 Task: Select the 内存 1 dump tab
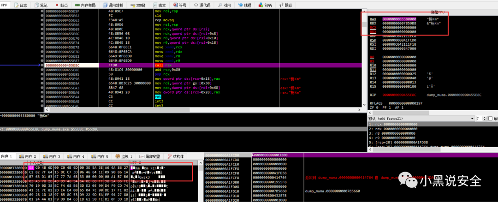8,156
